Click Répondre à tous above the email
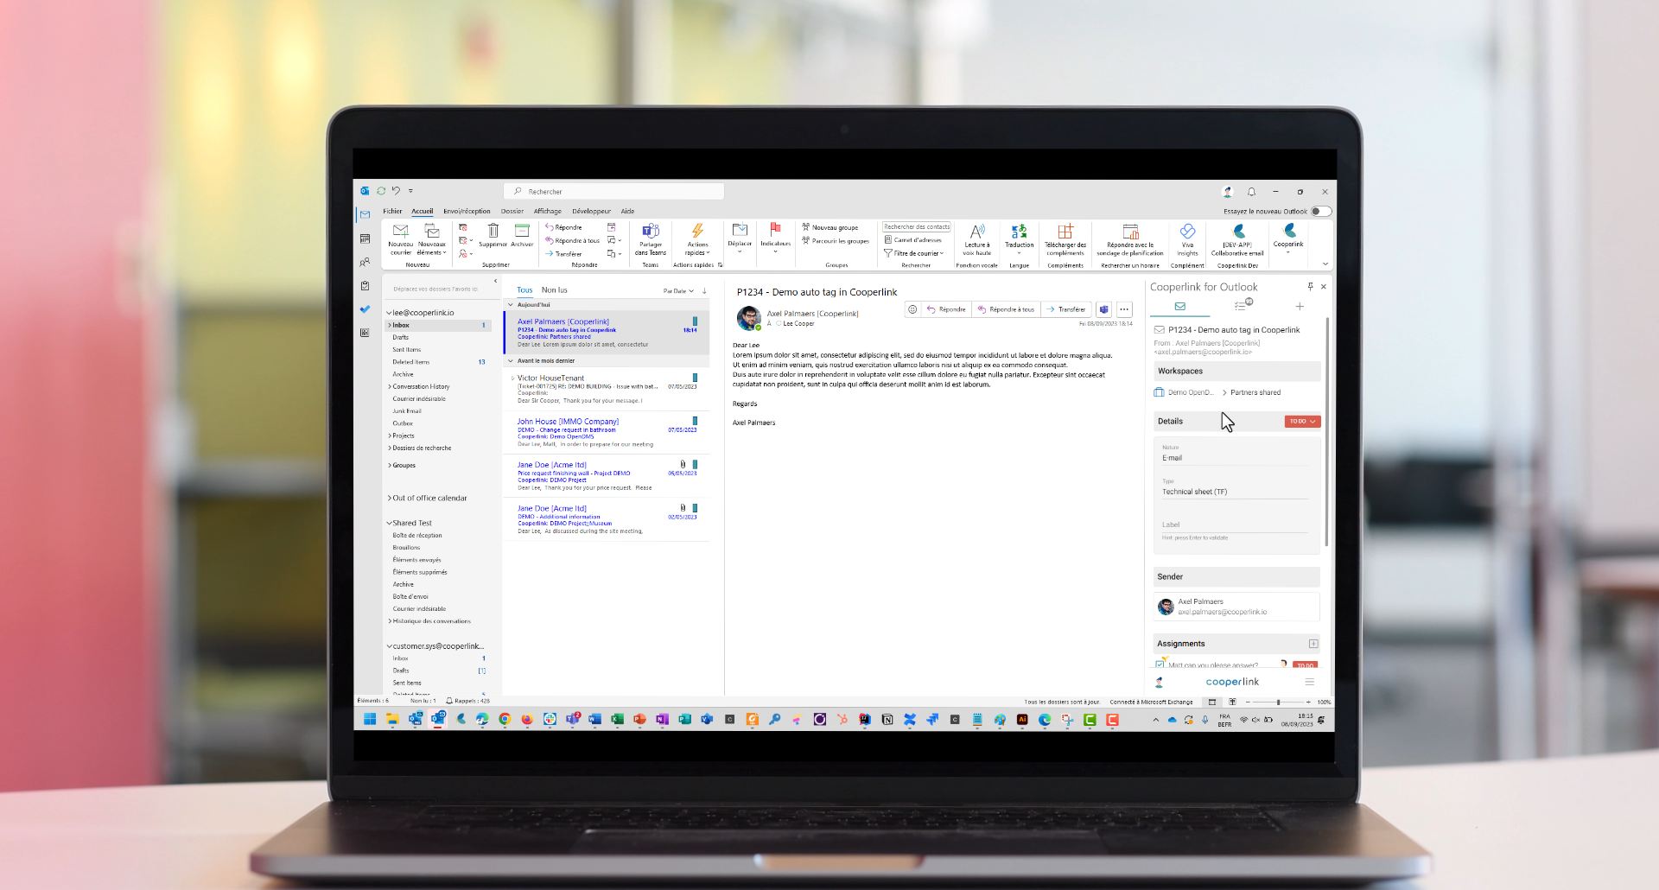Image resolution: width=1659 pixels, height=890 pixels. coord(1005,308)
